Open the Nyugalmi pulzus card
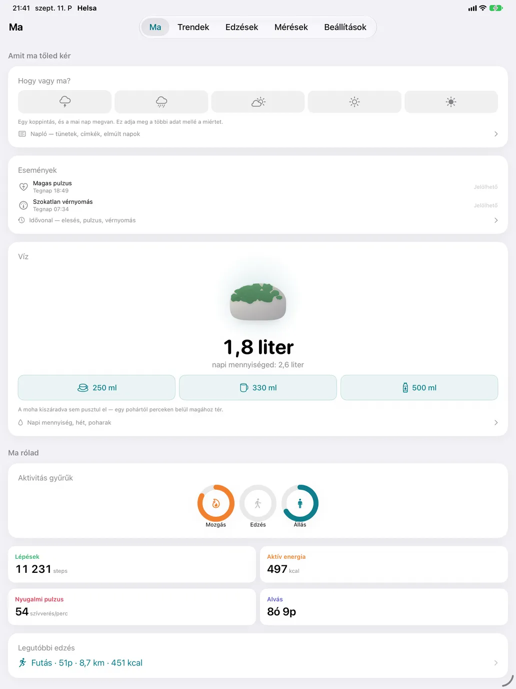Viewport: 516px width, 689px height. click(132, 607)
